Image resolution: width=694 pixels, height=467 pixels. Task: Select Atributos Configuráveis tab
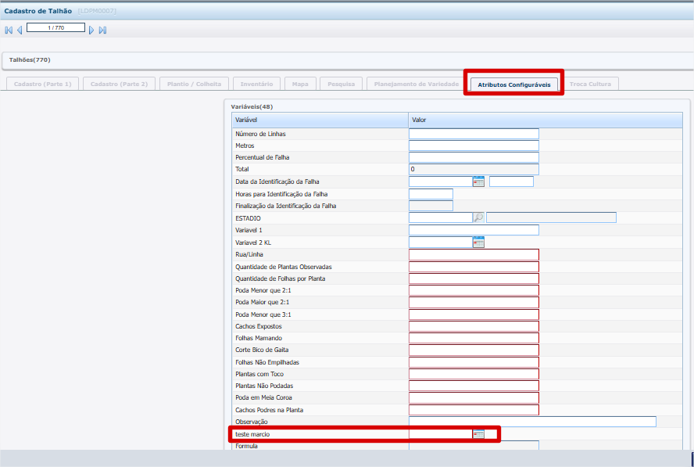click(514, 84)
